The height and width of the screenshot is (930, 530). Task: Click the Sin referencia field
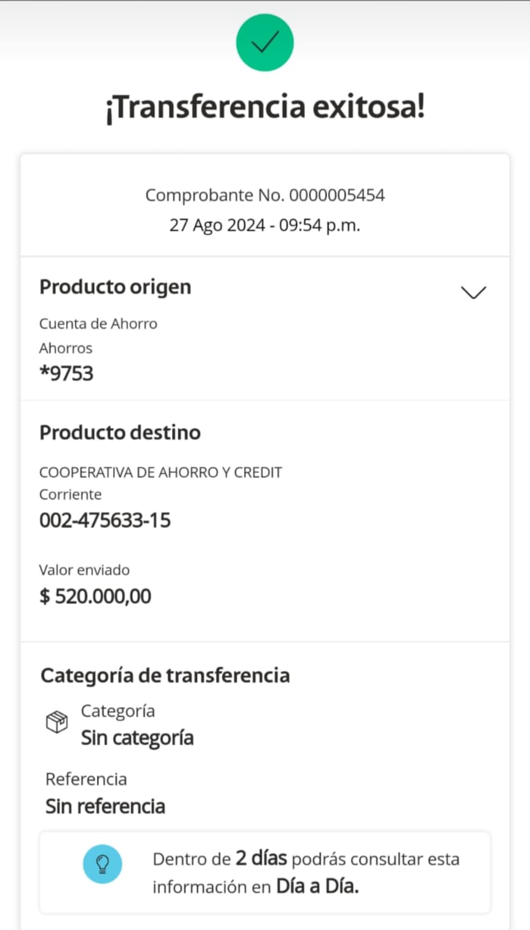click(105, 806)
